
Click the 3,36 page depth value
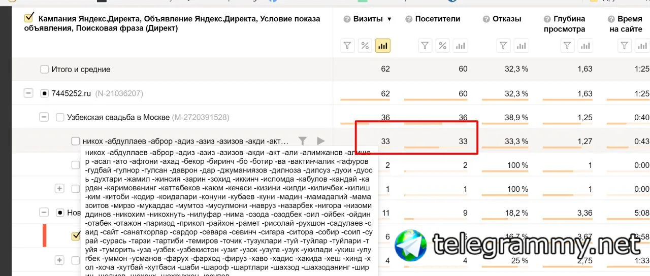[584, 213]
